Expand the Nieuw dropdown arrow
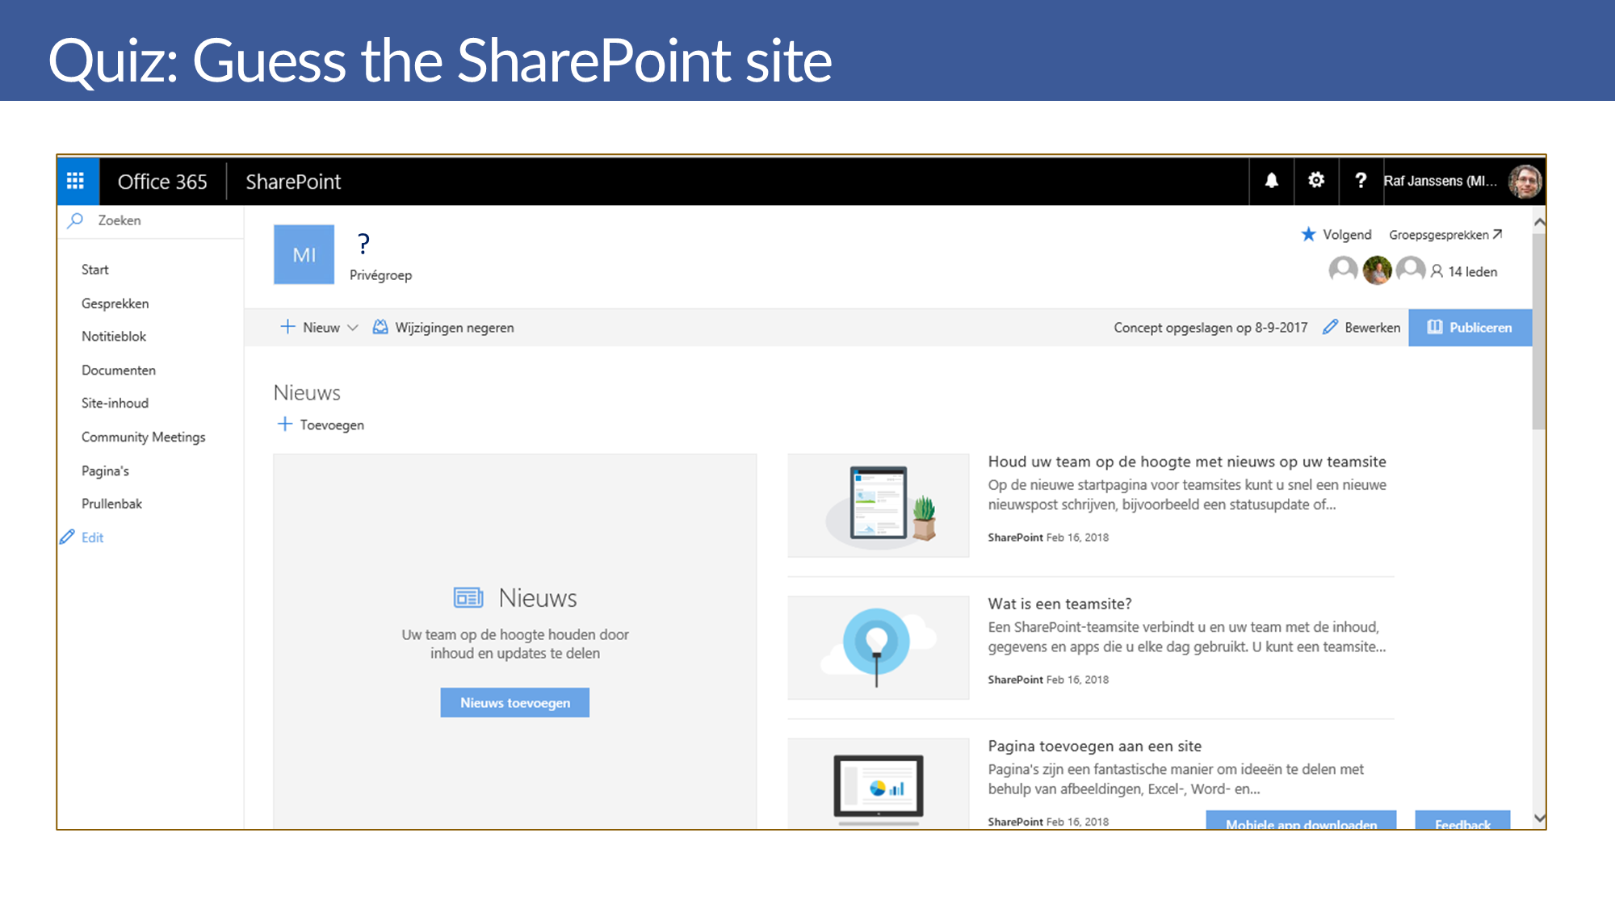The height and width of the screenshot is (908, 1615). (353, 328)
